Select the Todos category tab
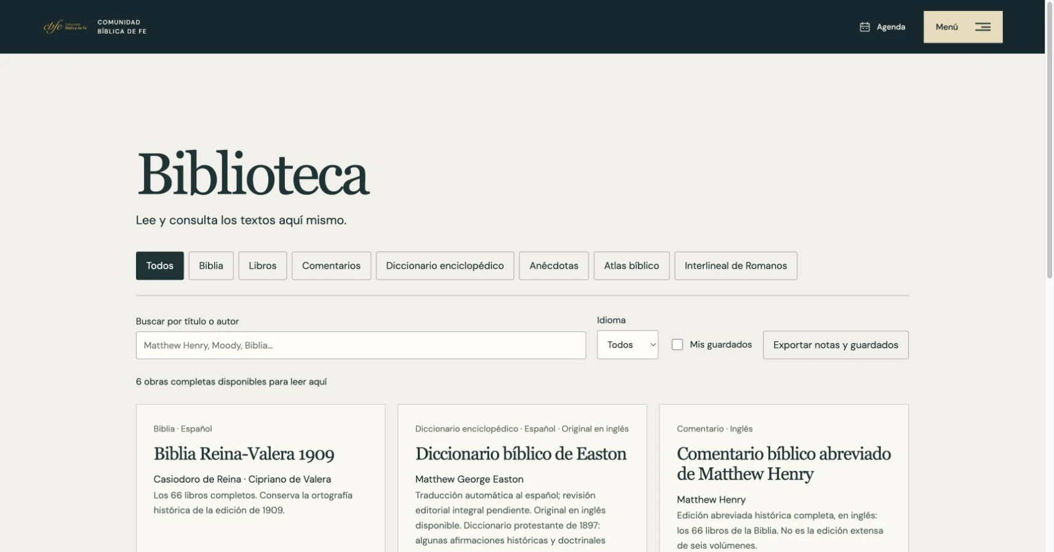The width and height of the screenshot is (1054, 552). pyautogui.click(x=160, y=266)
